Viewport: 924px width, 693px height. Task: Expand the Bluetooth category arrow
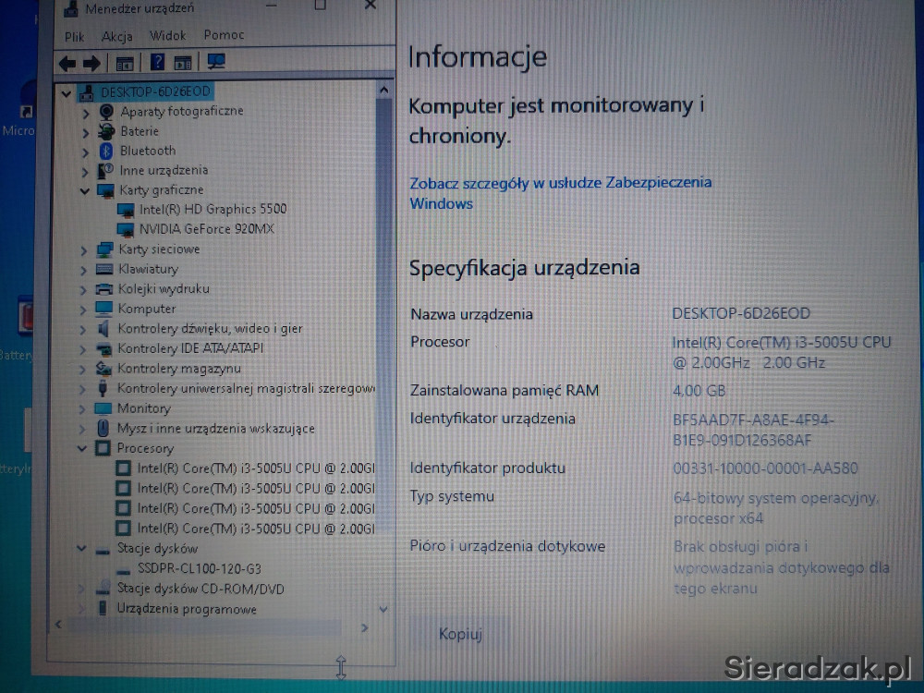(x=85, y=152)
